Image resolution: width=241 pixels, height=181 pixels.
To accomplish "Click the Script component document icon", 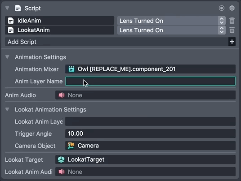I will (x=18, y=8).
